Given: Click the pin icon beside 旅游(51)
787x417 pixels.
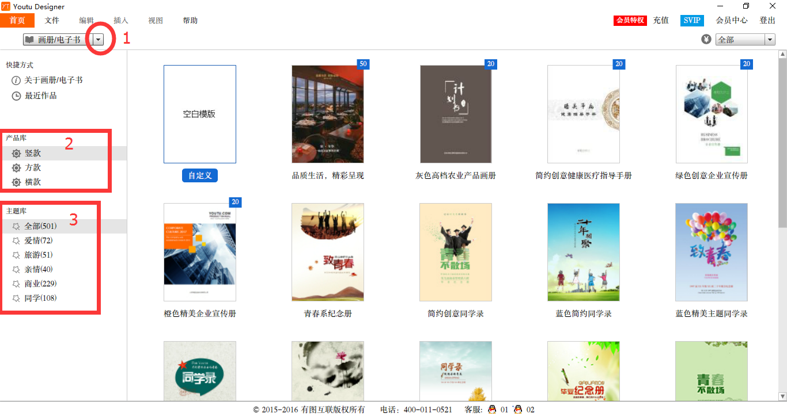Looking at the screenshot, I should [16, 255].
